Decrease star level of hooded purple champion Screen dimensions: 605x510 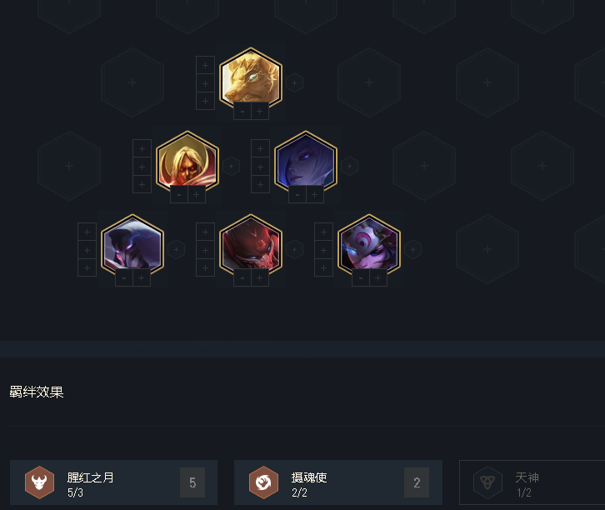124,278
